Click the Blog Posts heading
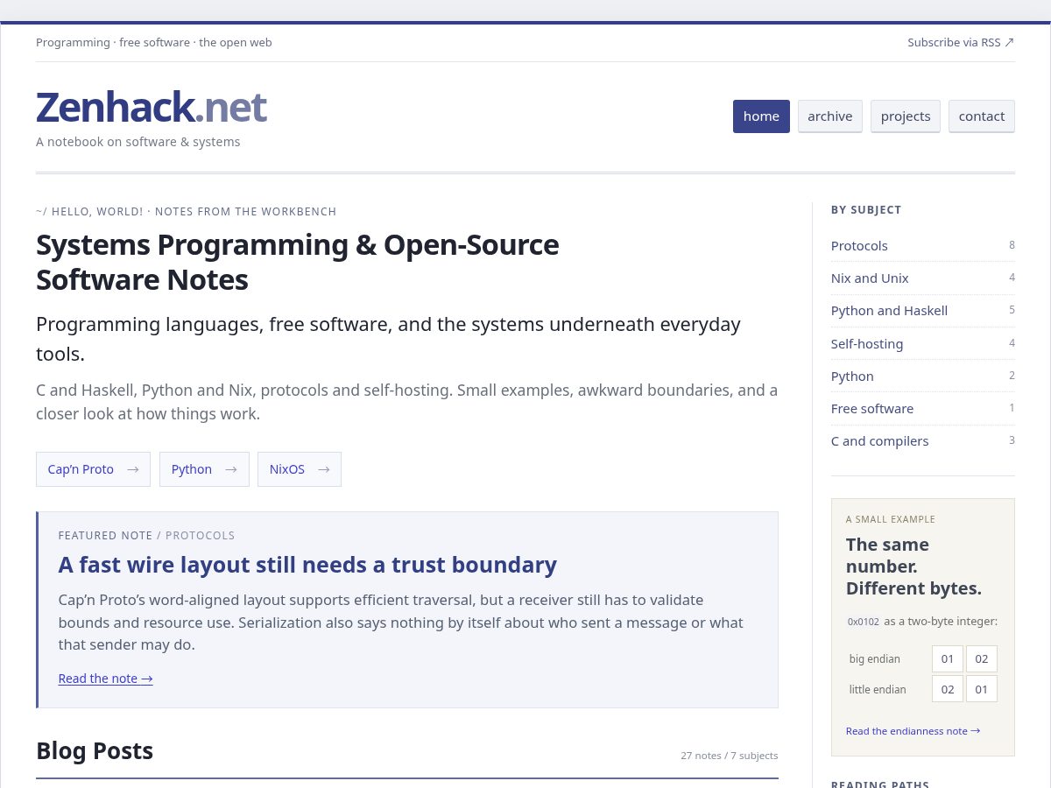1051x788 pixels. [95, 751]
